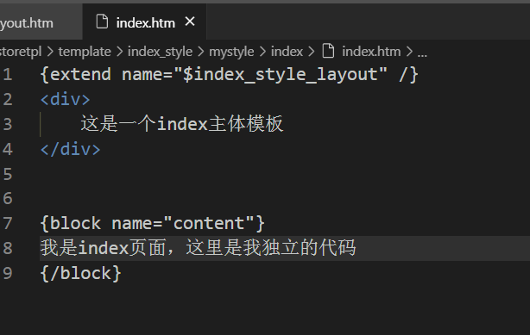Expand chevron after mystyle breadcrumb
530x335 pixels.
262,52
